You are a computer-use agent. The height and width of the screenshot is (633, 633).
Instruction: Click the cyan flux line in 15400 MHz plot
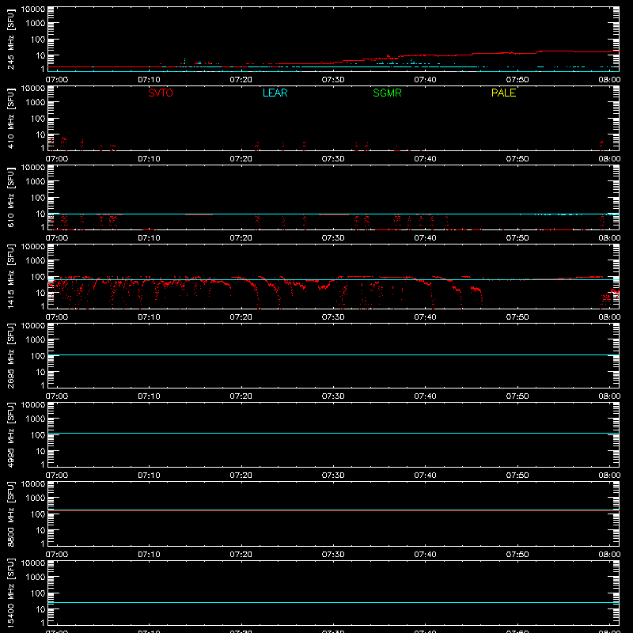click(333, 602)
